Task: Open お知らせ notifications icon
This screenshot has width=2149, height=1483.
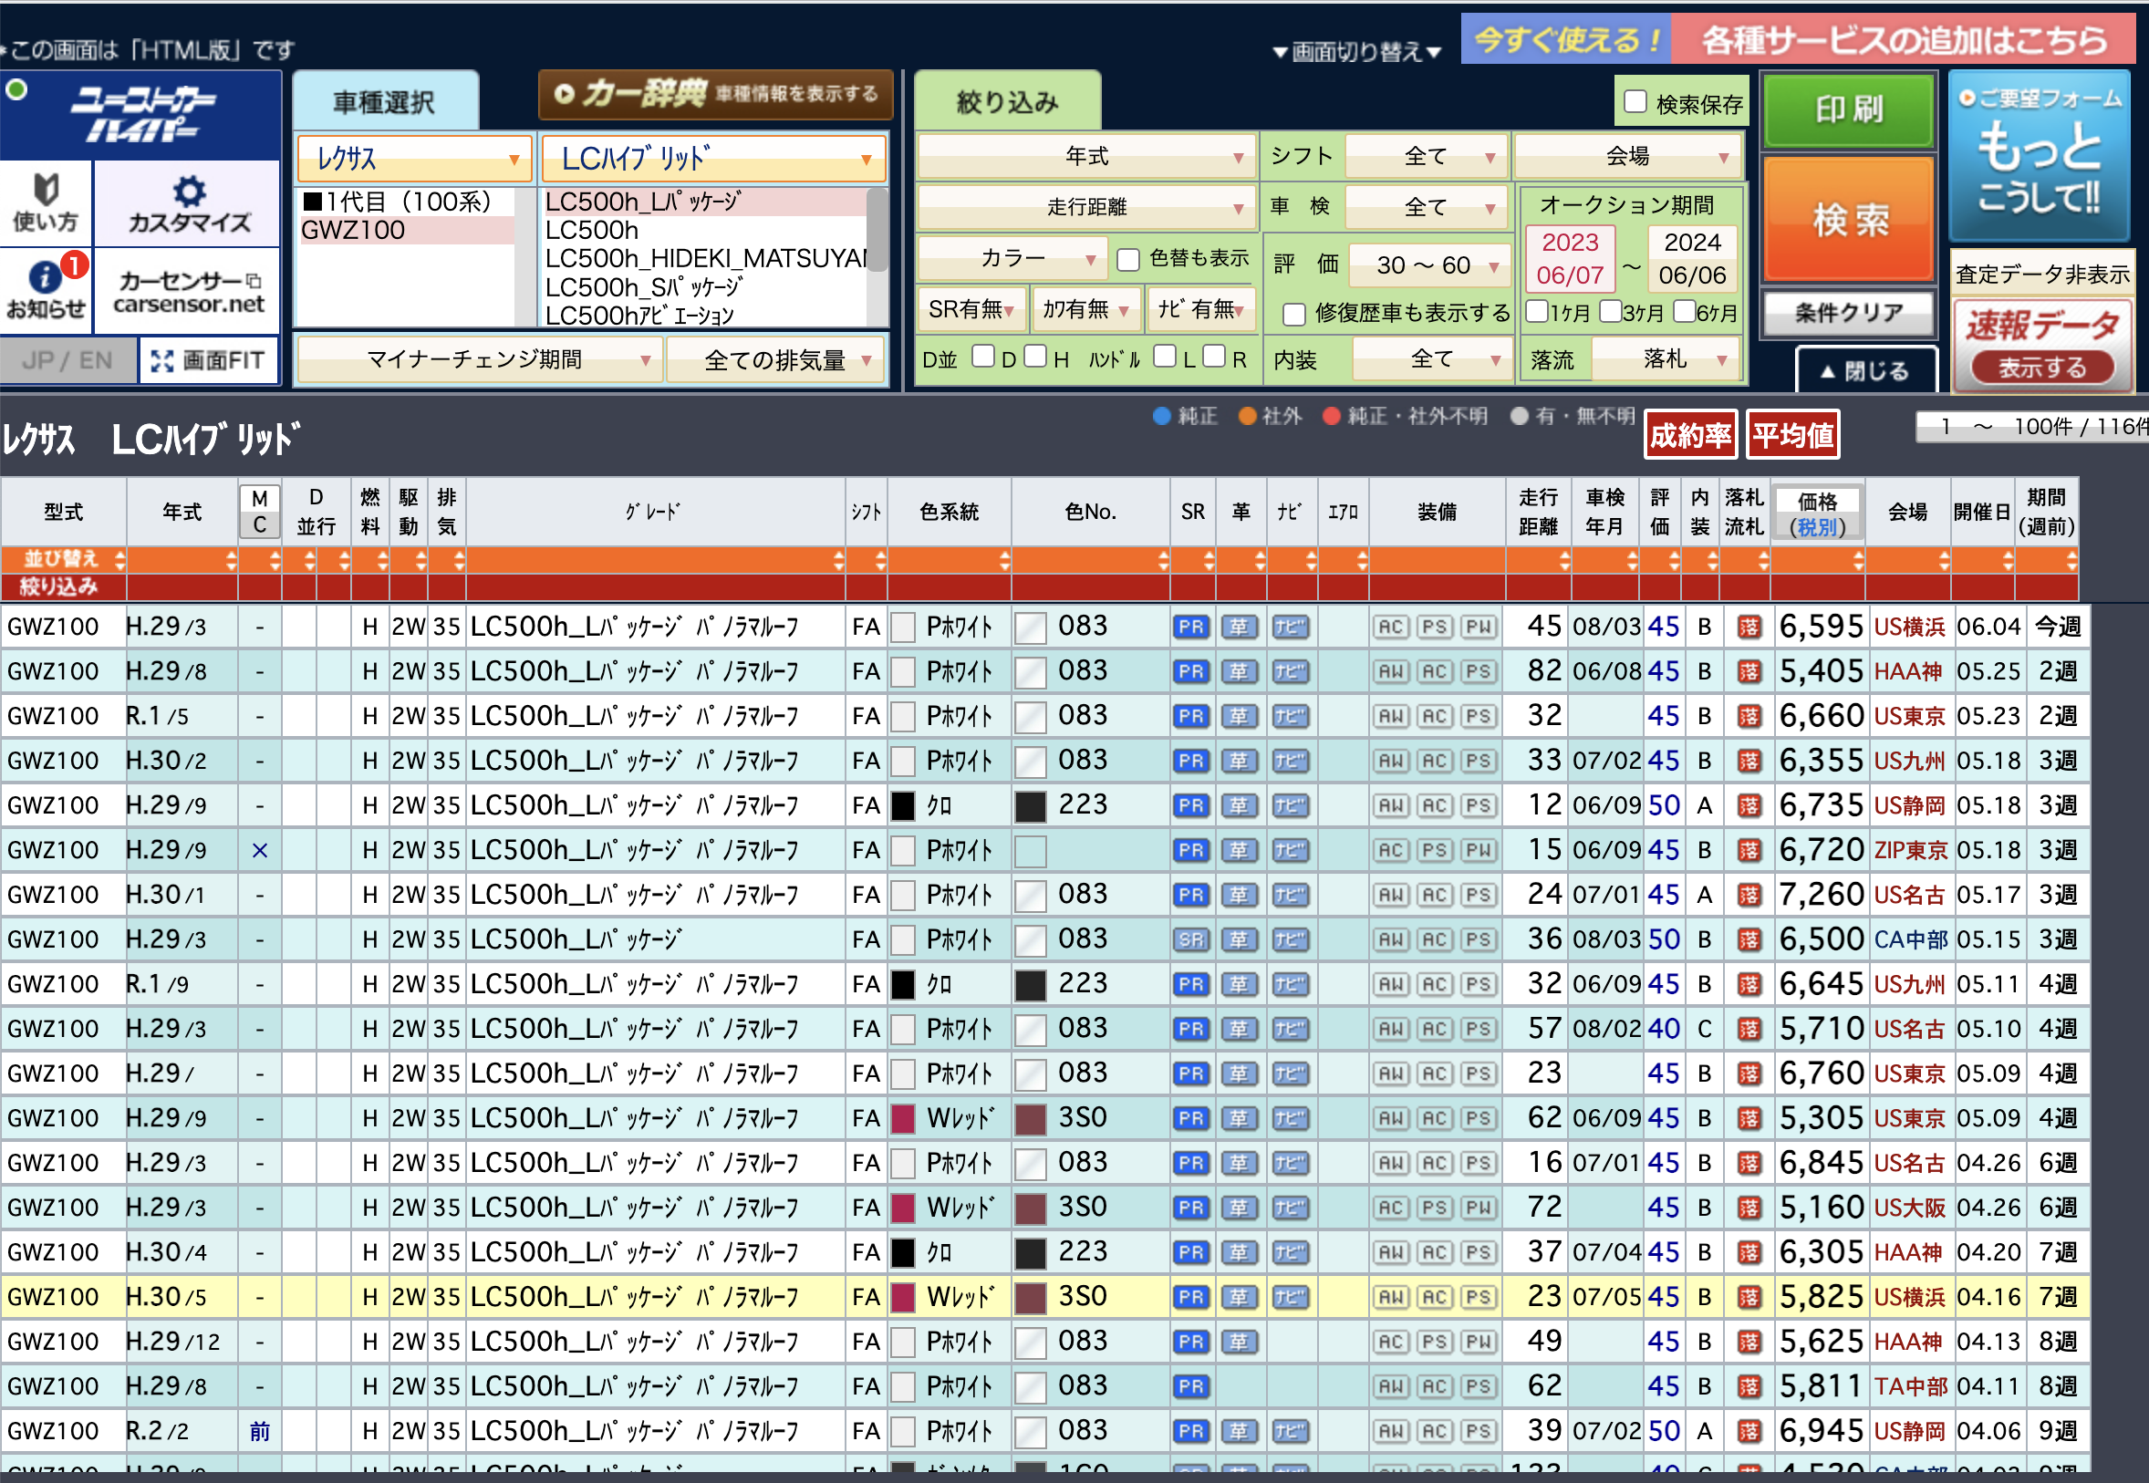Action: pyautogui.click(x=45, y=290)
